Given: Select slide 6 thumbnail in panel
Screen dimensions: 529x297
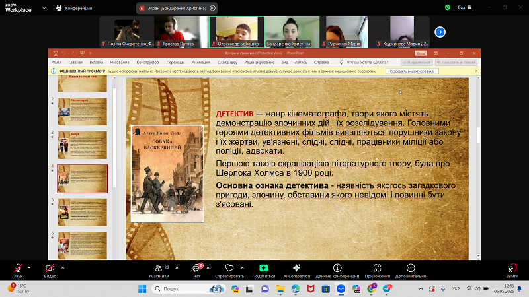Looking at the screenshot, I should point(82,246).
